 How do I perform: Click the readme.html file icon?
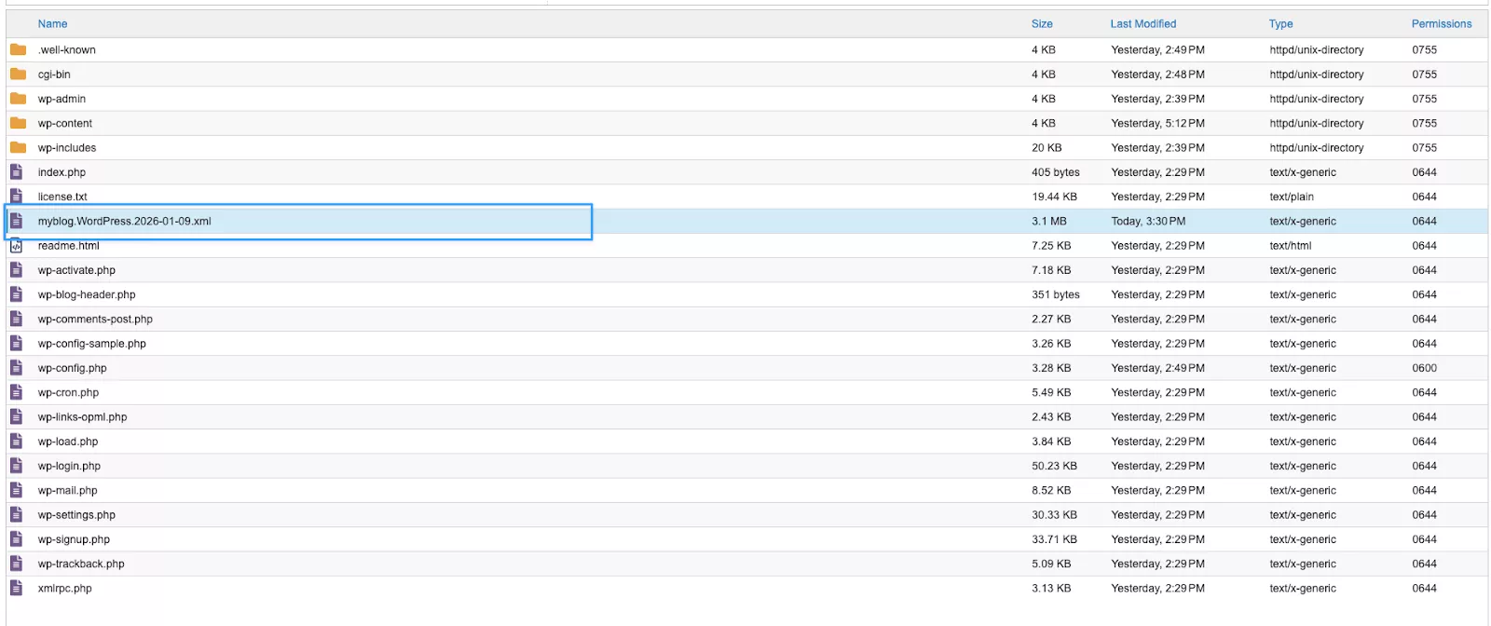coord(16,246)
